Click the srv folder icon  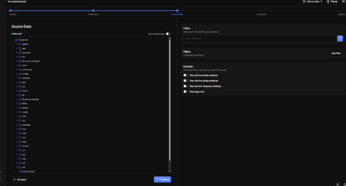20,150
